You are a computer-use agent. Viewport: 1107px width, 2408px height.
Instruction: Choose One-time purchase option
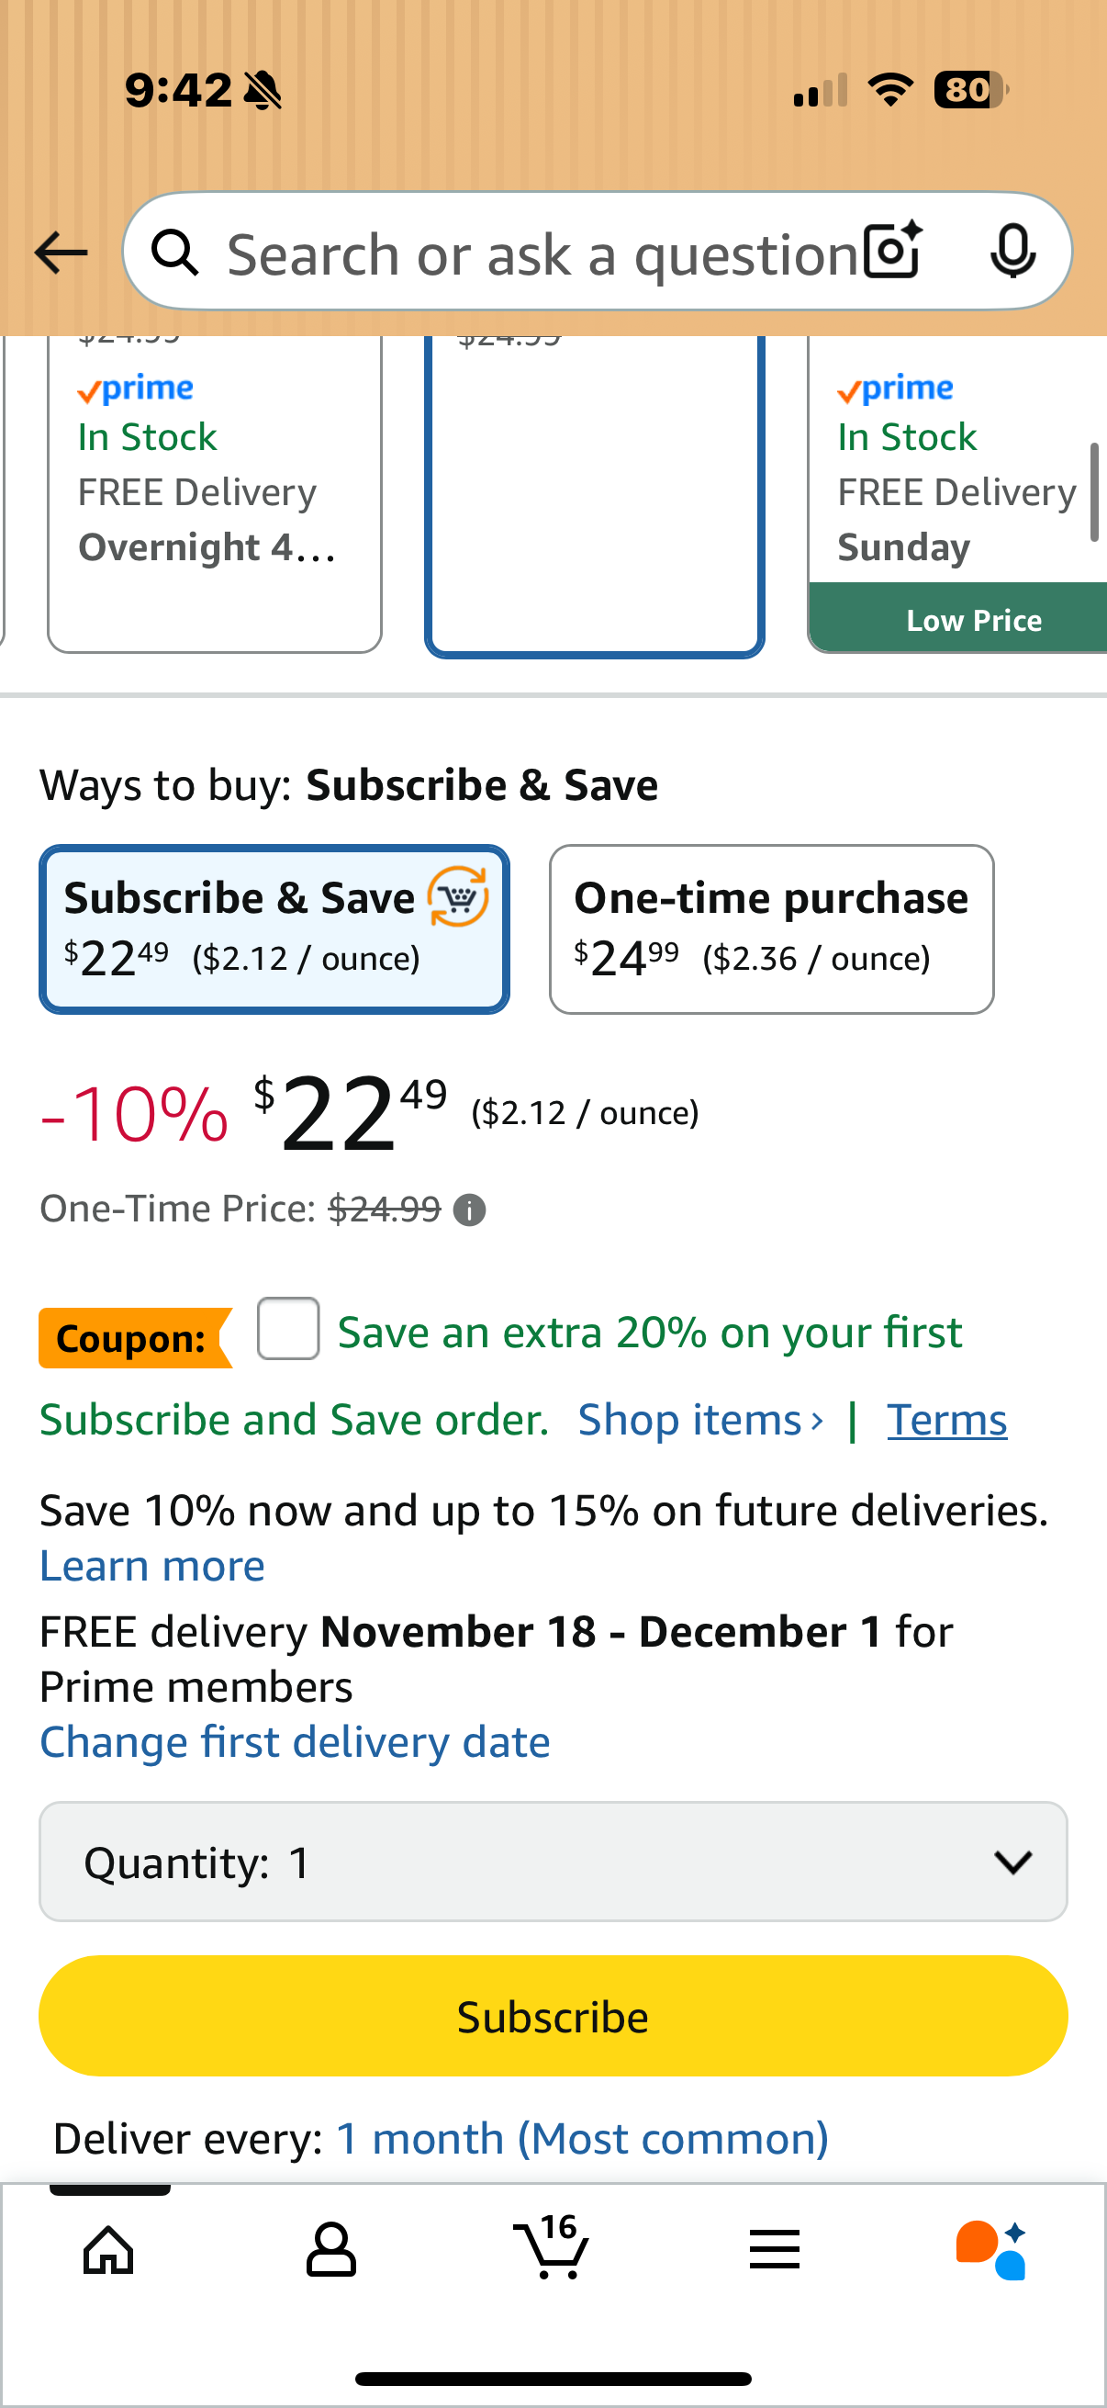coord(771,929)
